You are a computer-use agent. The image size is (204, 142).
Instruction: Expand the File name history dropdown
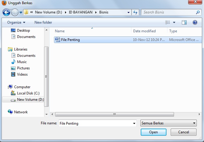tap(134, 123)
